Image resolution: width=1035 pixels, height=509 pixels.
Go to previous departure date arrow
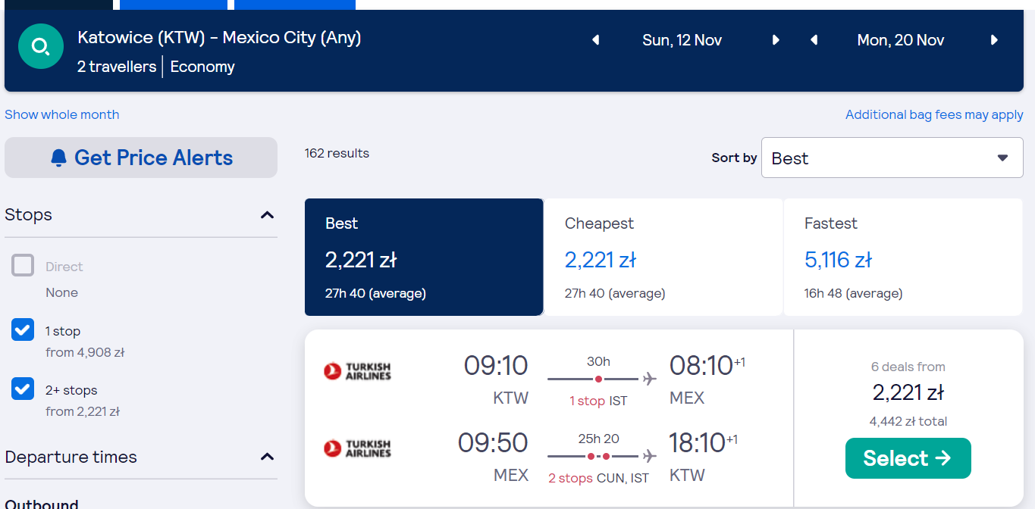(596, 40)
